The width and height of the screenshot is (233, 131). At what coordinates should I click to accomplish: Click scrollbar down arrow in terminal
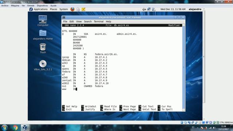click(183, 110)
